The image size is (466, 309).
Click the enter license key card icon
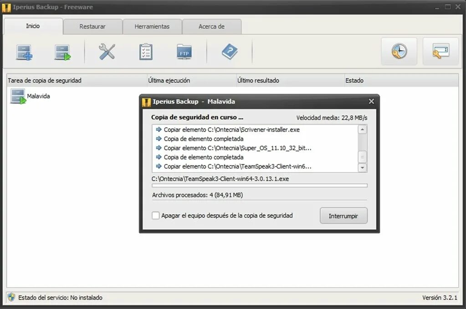pyautogui.click(x=441, y=51)
